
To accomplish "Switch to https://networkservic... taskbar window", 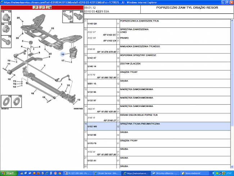I will click(136, 173).
